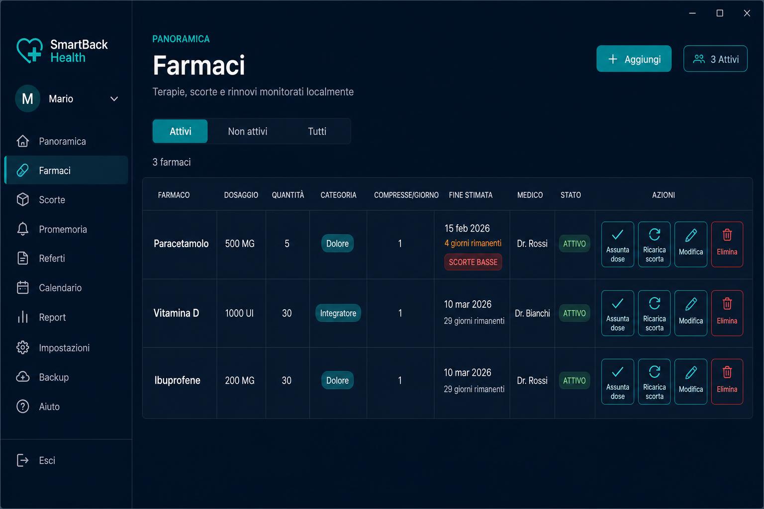Open the Referti document icon
Viewport: 764px width, 509px height.
[23, 258]
